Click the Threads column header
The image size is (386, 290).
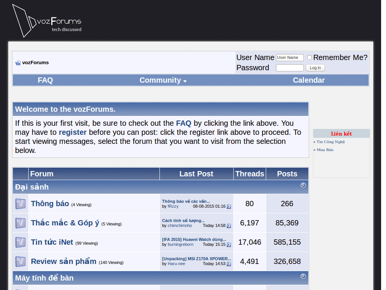click(250, 174)
